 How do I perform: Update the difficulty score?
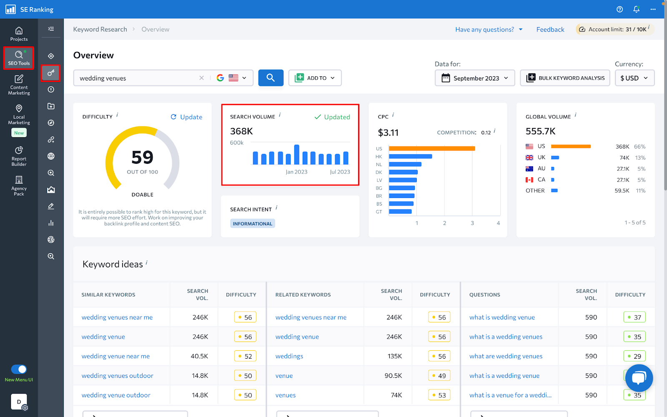pyautogui.click(x=186, y=117)
